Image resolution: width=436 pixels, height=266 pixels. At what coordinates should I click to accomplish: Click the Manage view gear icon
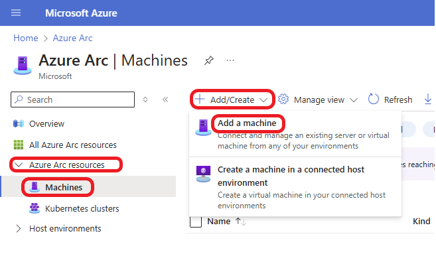pyautogui.click(x=283, y=99)
